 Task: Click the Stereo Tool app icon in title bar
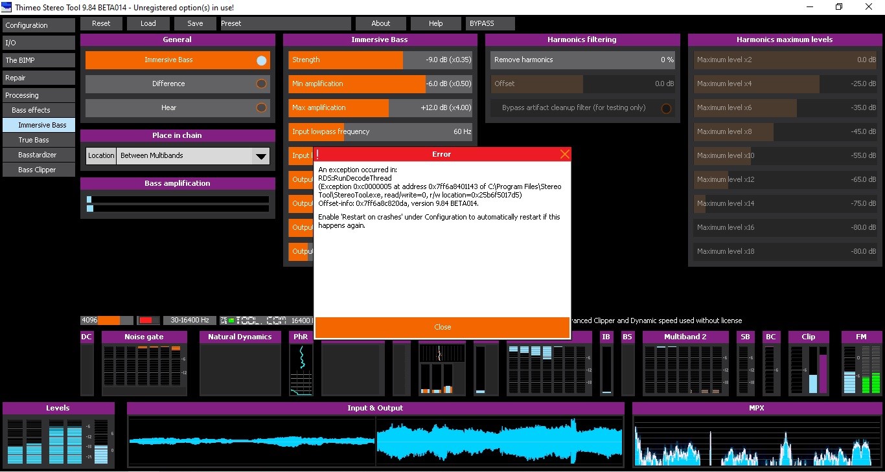tap(7, 7)
